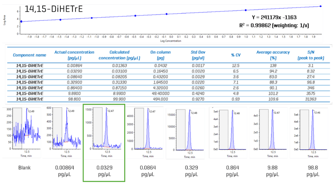Click the S/N (peak to peak) column header
Image resolution: width=333 pixels, height=187 pixels.
tap(307, 55)
